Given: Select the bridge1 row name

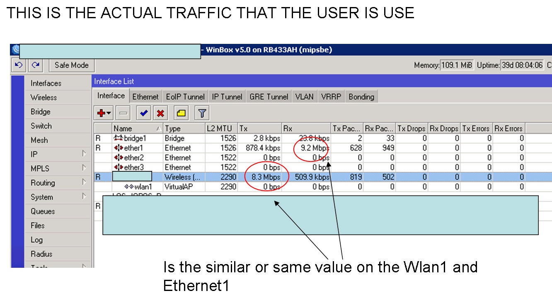Looking at the screenshot, I should tap(135, 138).
